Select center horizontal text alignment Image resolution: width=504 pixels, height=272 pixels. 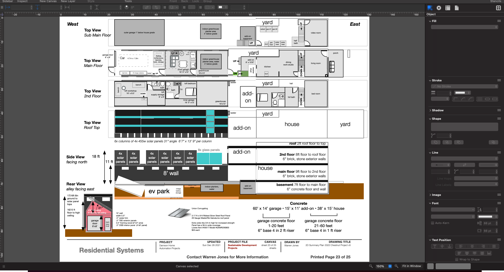tap(472, 246)
